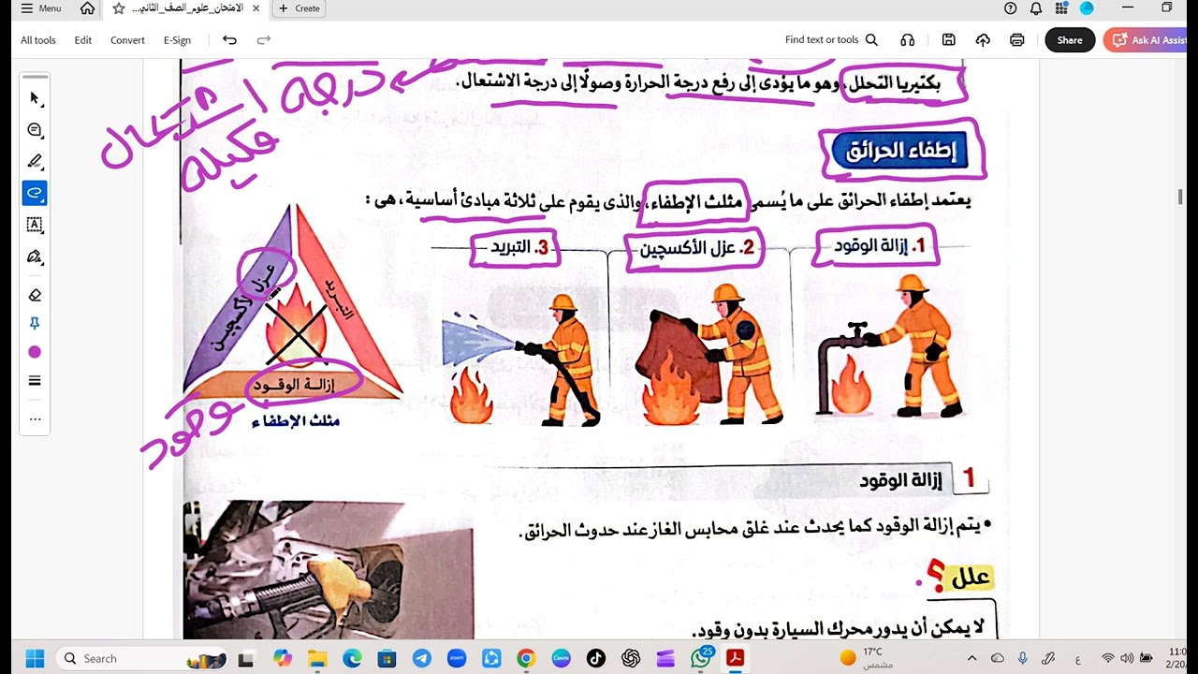
Task: Click the label 2. عزل الأكسجين
Action: [x=695, y=248]
